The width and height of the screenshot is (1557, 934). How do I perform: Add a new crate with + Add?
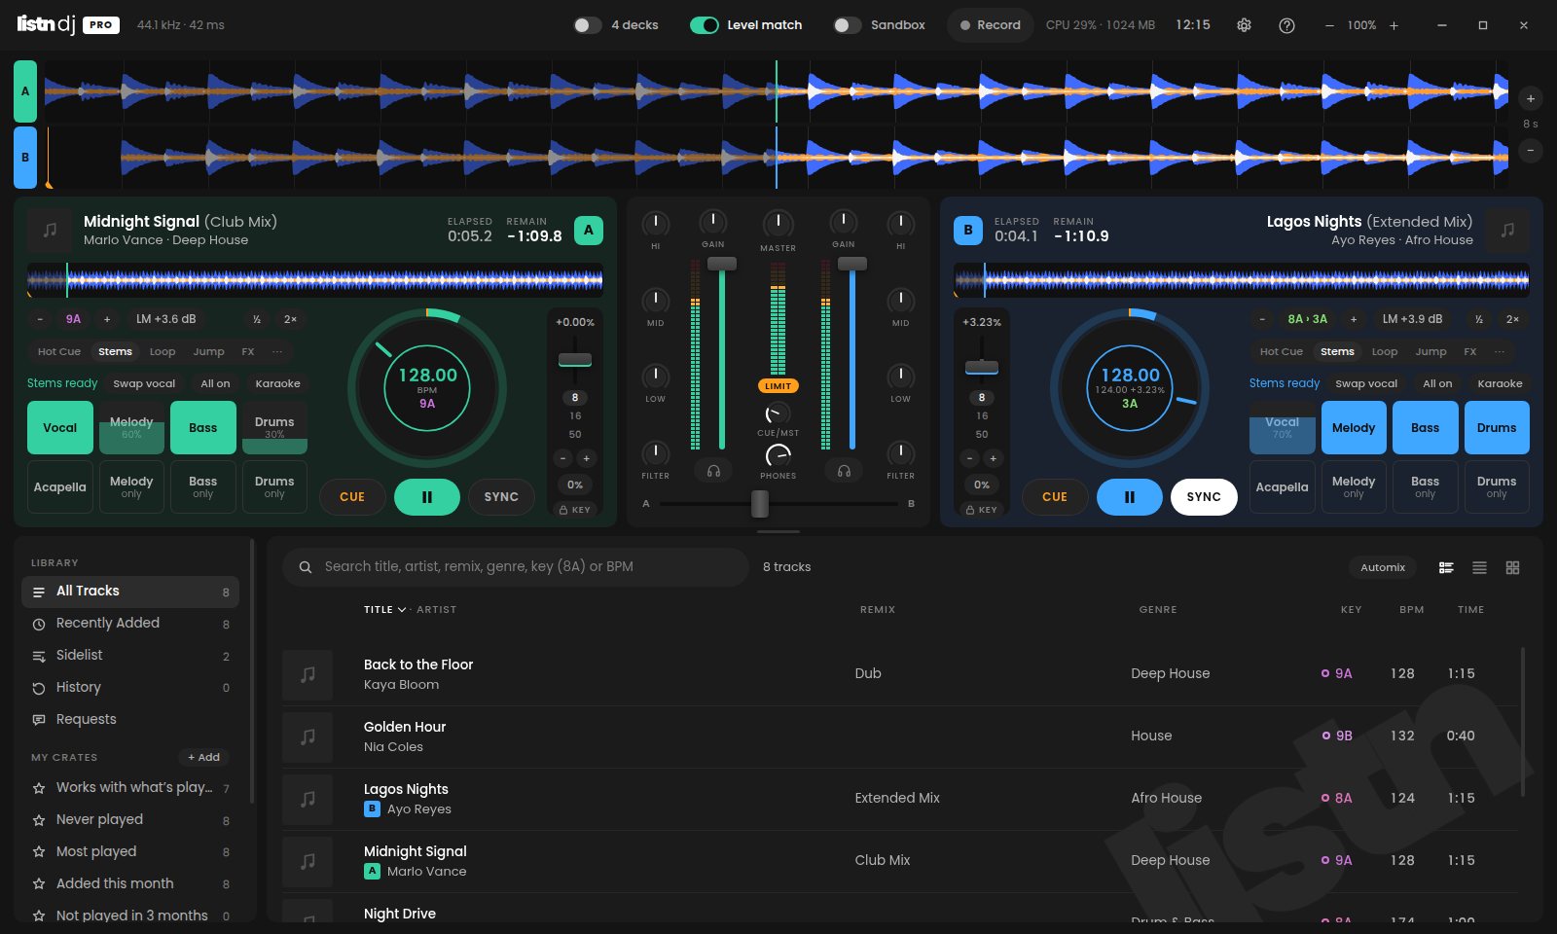pyautogui.click(x=204, y=757)
